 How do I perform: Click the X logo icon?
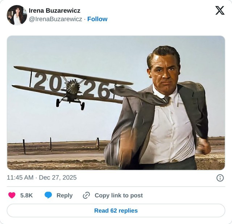220,10
